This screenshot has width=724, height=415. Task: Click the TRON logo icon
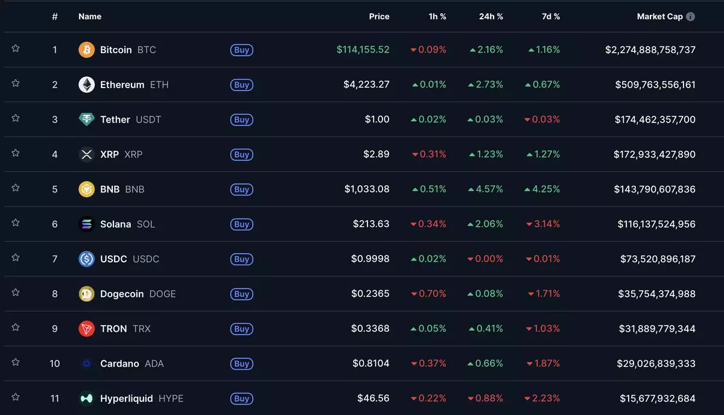click(x=87, y=329)
